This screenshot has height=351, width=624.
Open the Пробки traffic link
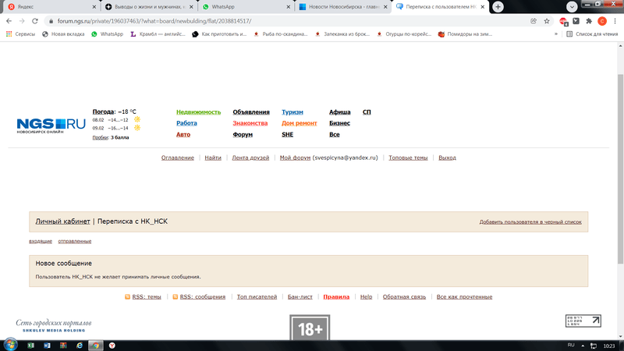coord(101,137)
